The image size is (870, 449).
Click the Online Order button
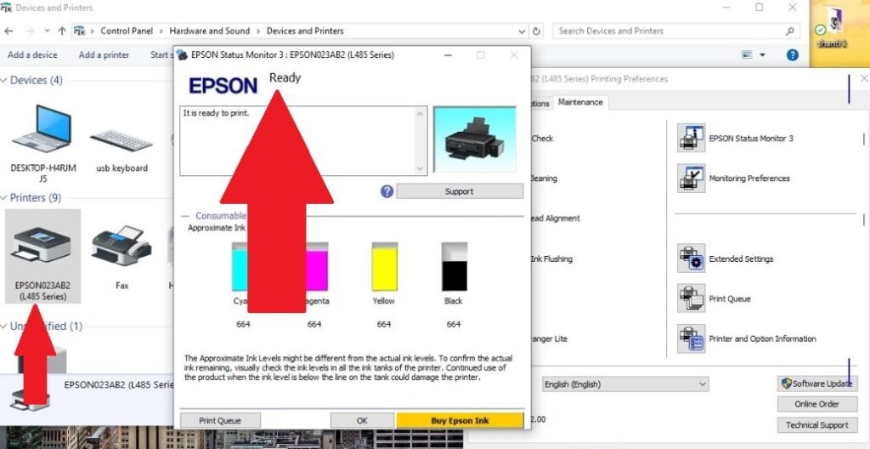click(816, 404)
